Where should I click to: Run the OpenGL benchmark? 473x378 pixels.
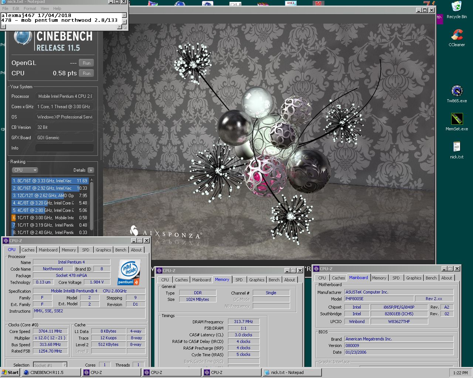coord(86,63)
